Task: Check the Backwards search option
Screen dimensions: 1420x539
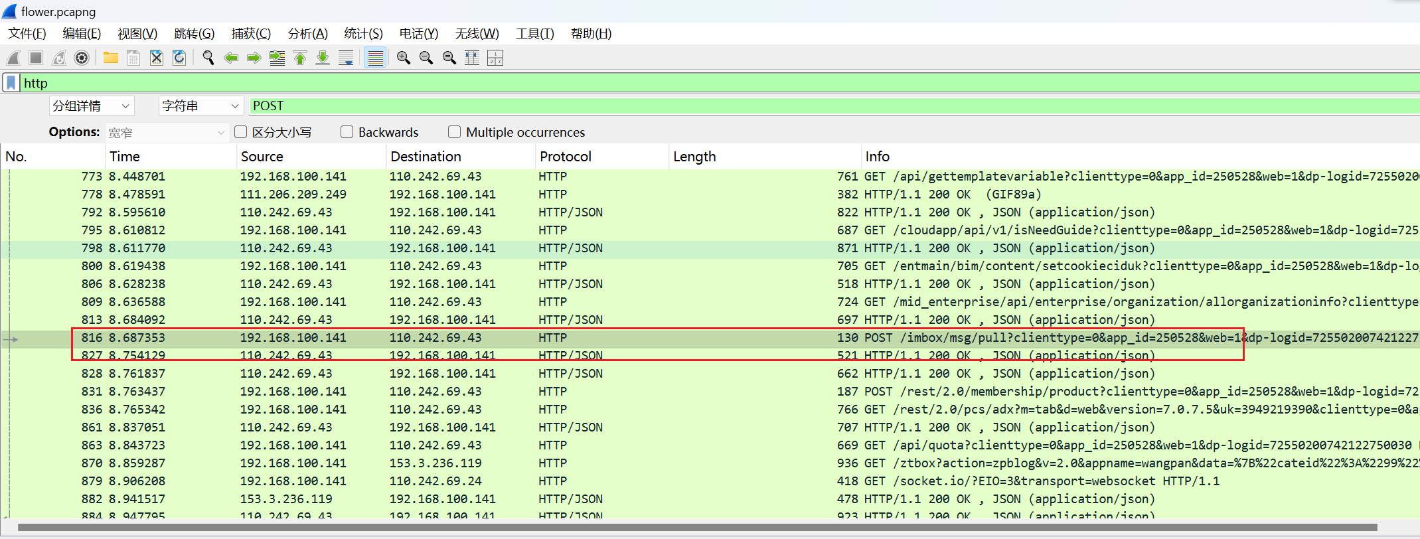Action: click(347, 132)
